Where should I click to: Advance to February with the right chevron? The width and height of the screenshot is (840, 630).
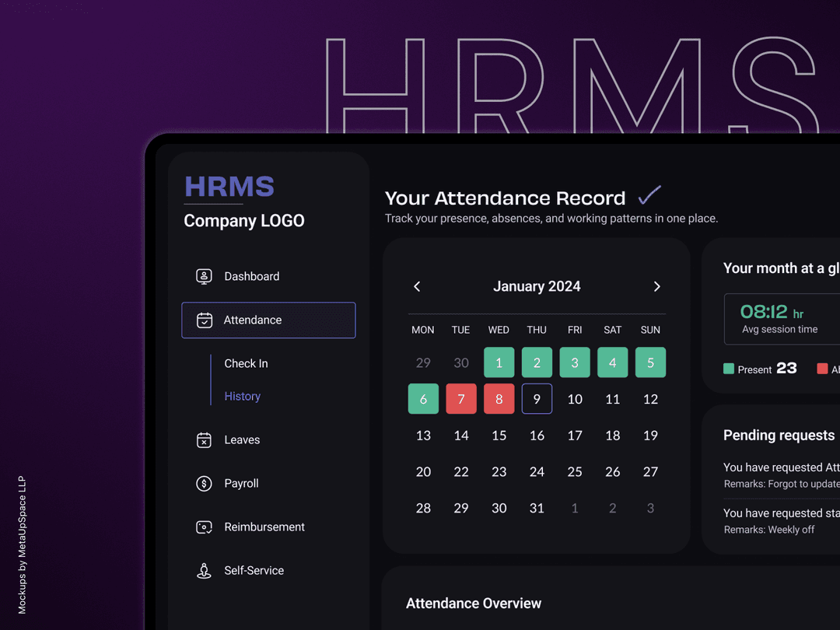point(656,286)
